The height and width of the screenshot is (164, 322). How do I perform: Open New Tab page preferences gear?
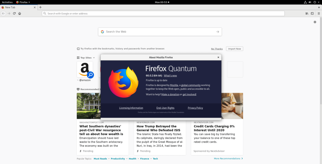315,22
